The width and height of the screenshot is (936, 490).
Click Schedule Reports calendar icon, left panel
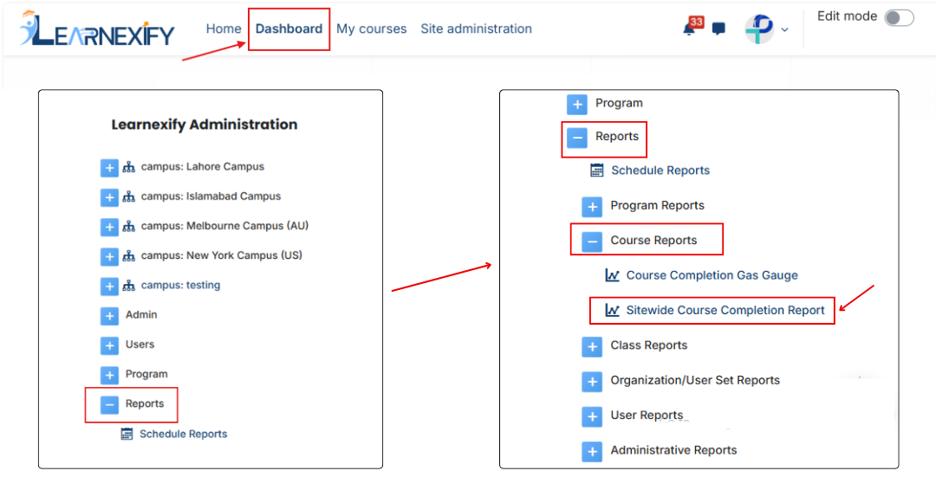coord(127,434)
